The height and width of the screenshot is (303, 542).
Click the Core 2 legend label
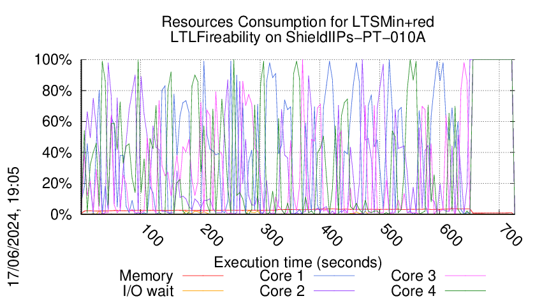282,291
